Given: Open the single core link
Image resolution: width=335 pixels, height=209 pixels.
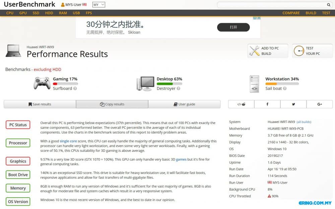Looking at the screenshot, I should pyautogui.click(x=68, y=141).
